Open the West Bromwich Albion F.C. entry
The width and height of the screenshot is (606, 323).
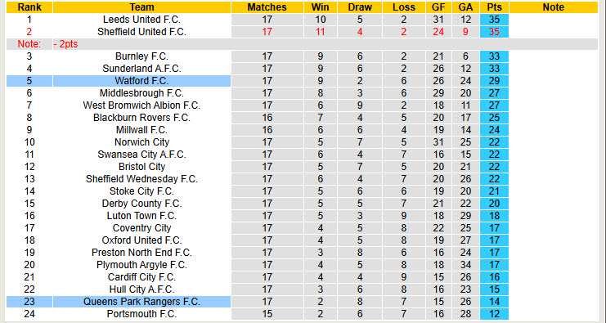141,105
